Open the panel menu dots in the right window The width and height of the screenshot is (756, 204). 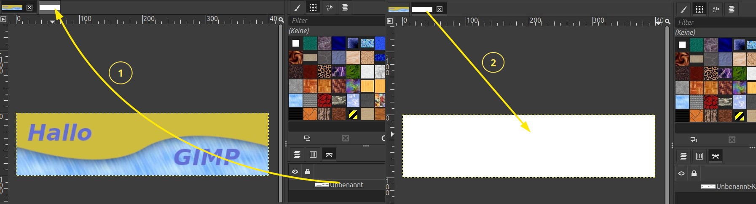(x=752, y=148)
